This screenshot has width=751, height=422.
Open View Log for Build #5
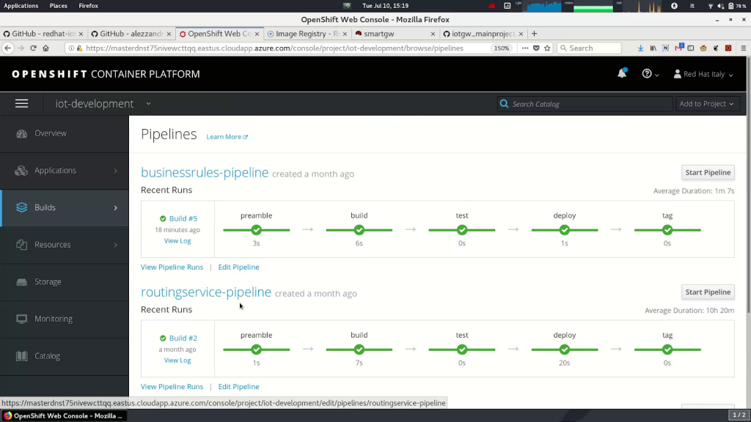177,241
